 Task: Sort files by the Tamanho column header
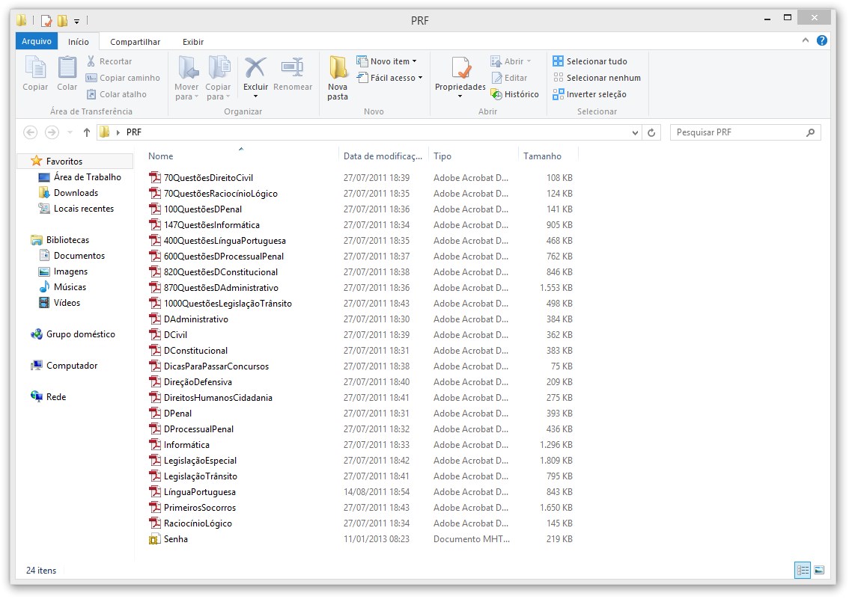542,156
